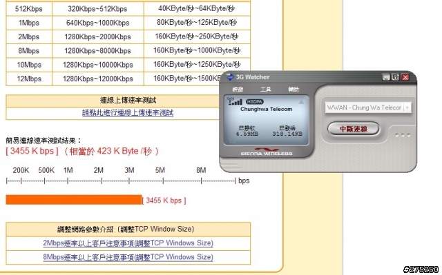Viewport: 442px width, 275px height.
Task: Click the 80KByte/秒~125KByte/秒 cell
Action: click(197, 23)
